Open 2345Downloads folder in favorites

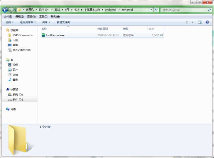[23, 35]
